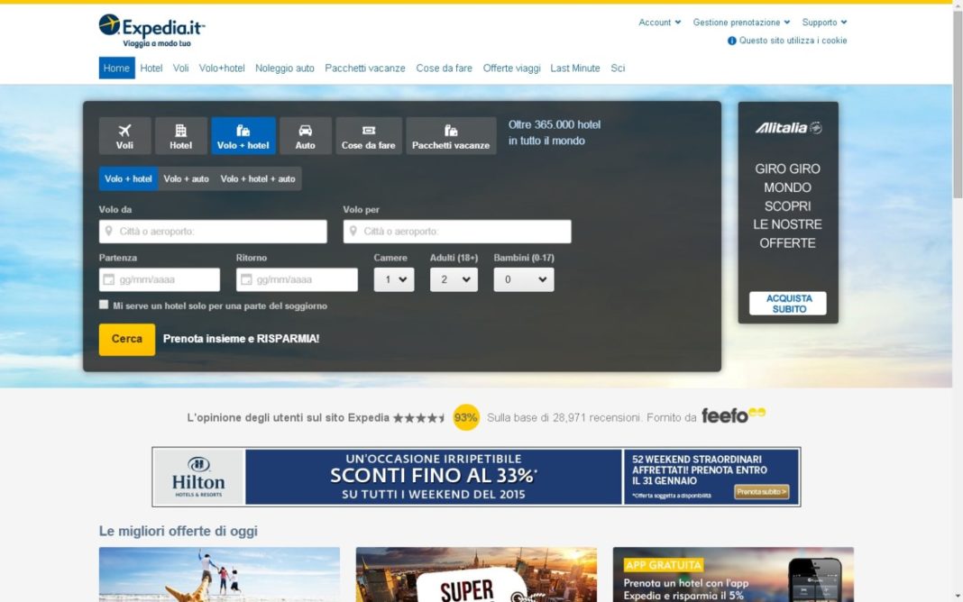Open the Questo sito utilizza i cookie link

click(x=793, y=41)
